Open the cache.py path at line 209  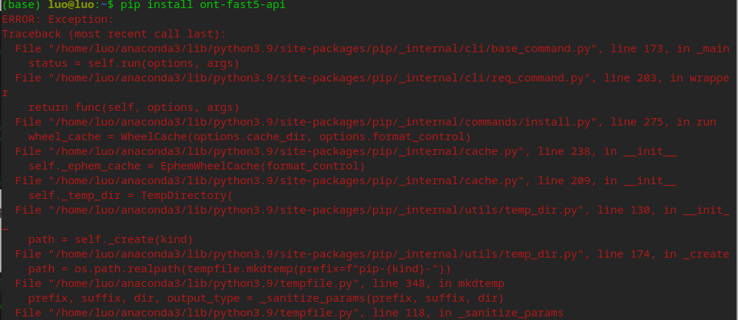pyautogui.click(x=285, y=181)
